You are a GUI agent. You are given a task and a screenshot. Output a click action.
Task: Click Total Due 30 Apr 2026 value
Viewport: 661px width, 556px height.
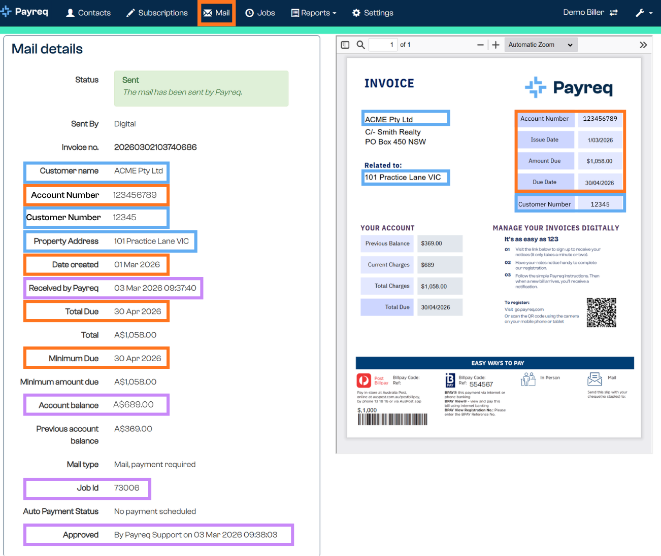(x=138, y=311)
